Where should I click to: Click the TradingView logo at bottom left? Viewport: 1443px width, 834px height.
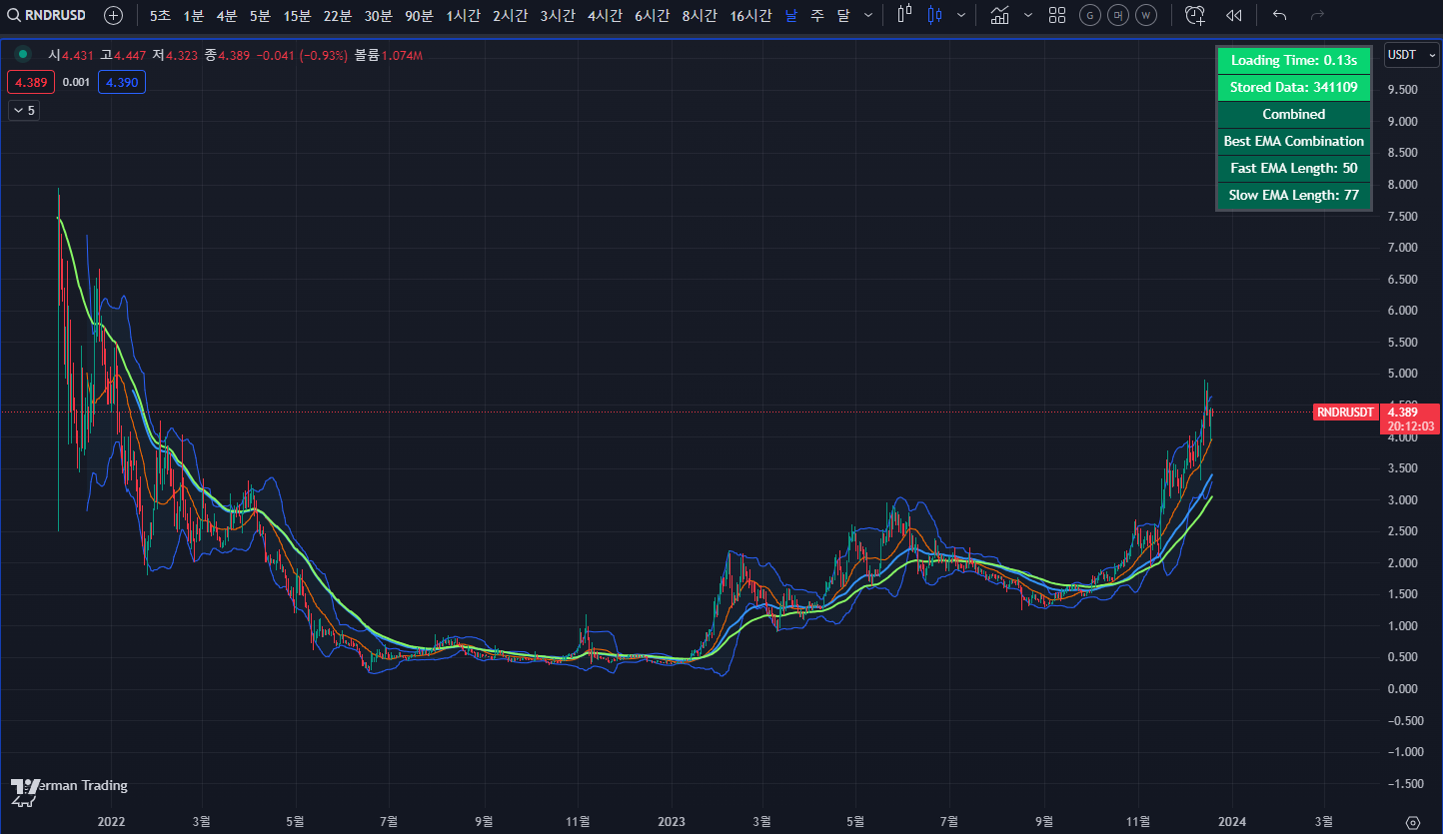pyautogui.click(x=24, y=791)
